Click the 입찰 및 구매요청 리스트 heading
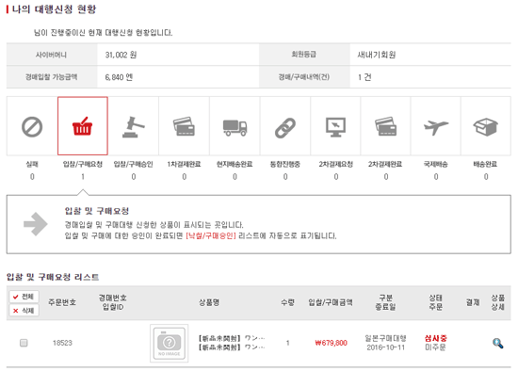 (53, 277)
